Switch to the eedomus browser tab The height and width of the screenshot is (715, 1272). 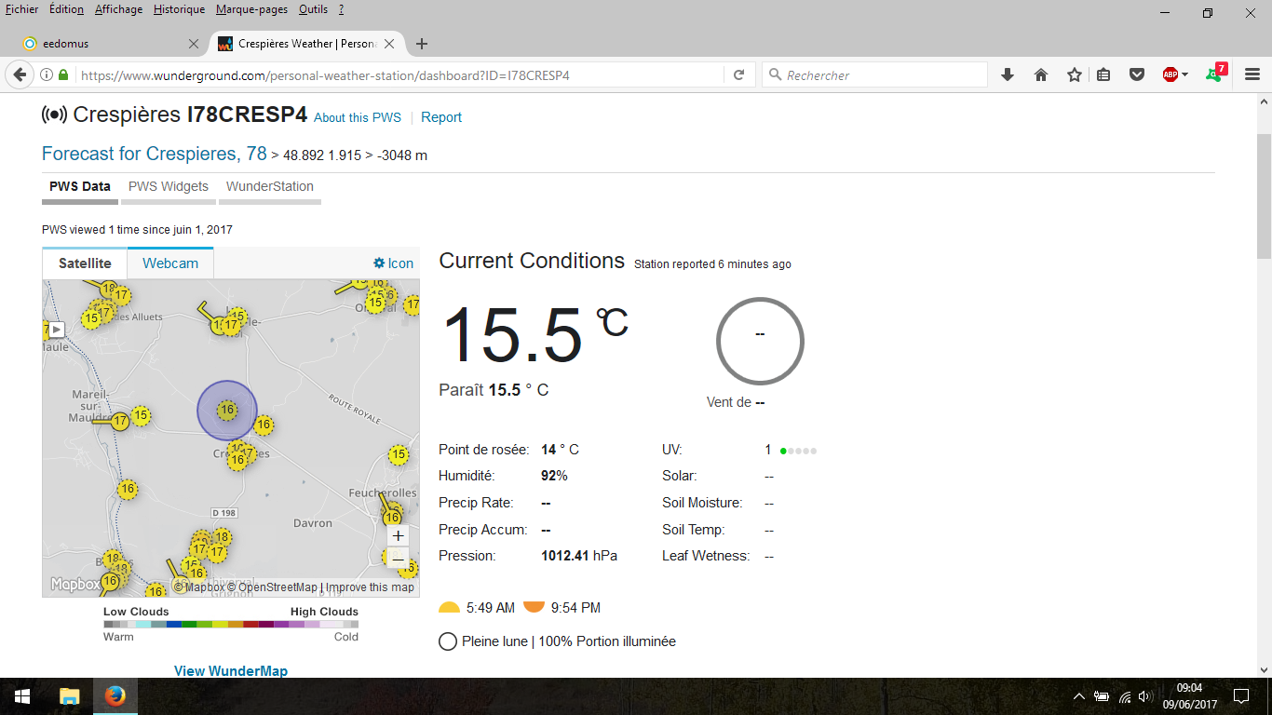pos(112,44)
